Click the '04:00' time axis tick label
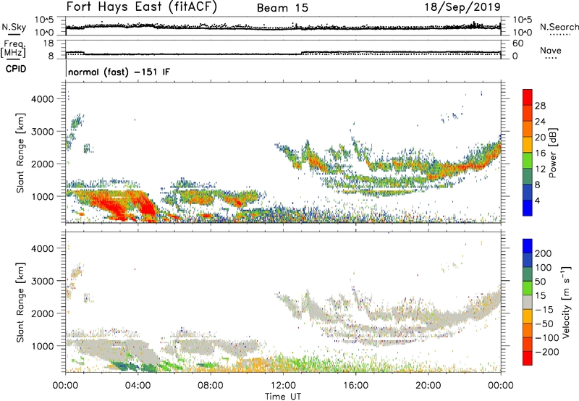The height and width of the screenshot is (401, 579). pyautogui.click(x=138, y=386)
